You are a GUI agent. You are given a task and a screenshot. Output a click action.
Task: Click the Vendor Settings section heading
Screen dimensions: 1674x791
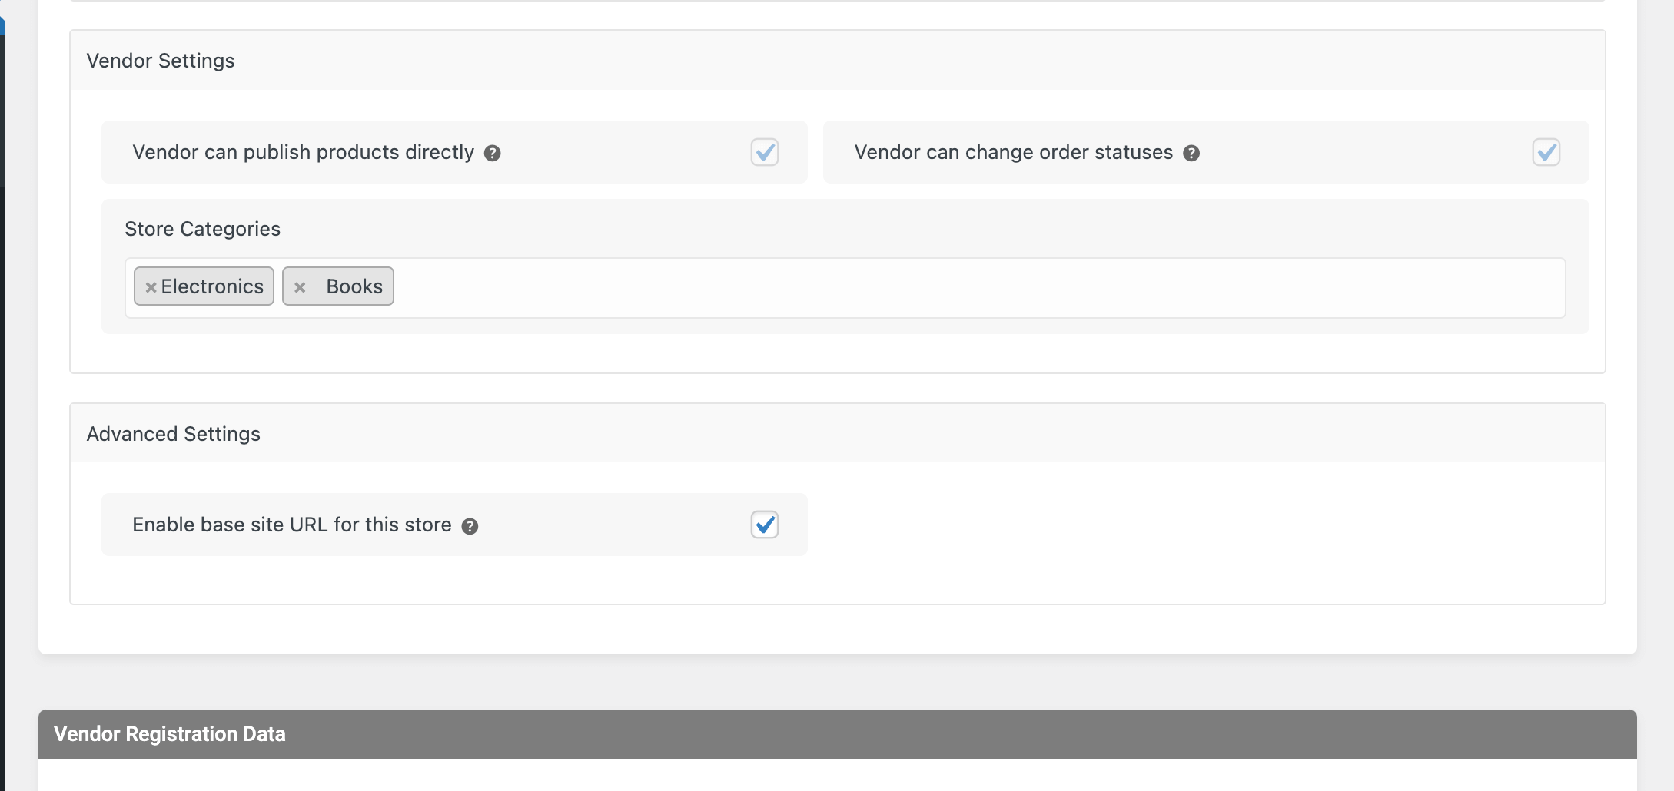161,61
